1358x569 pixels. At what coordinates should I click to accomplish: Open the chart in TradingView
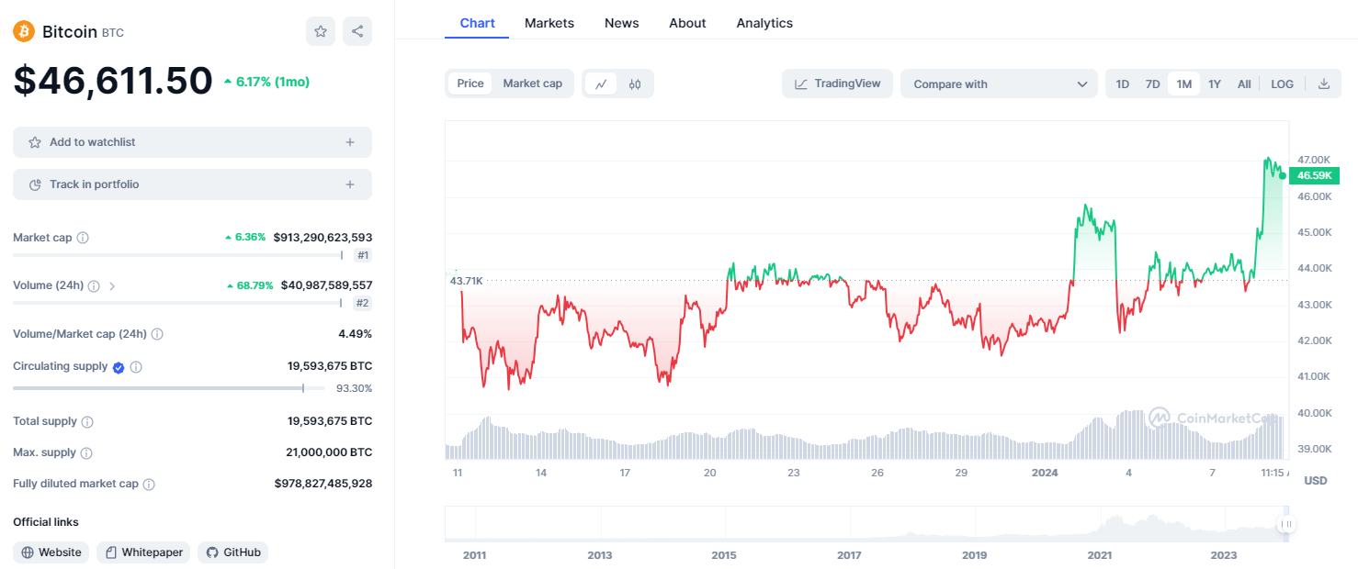(837, 83)
